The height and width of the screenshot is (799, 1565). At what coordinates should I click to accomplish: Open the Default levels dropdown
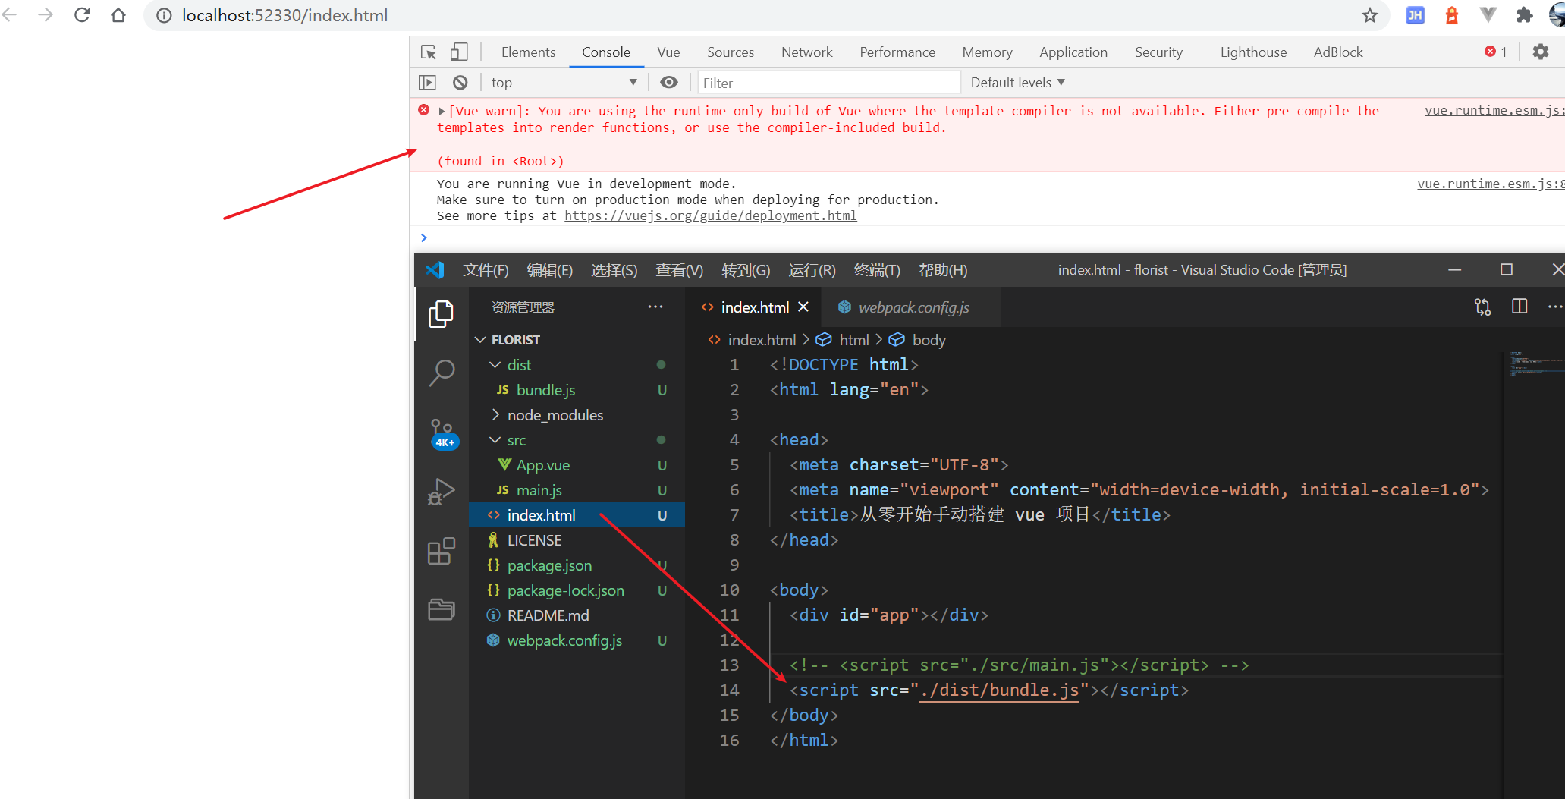click(1017, 82)
